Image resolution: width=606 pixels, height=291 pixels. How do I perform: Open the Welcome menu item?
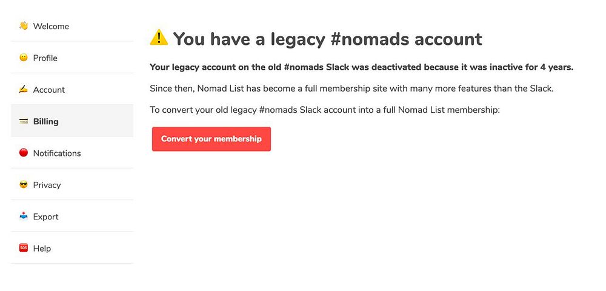click(72, 26)
